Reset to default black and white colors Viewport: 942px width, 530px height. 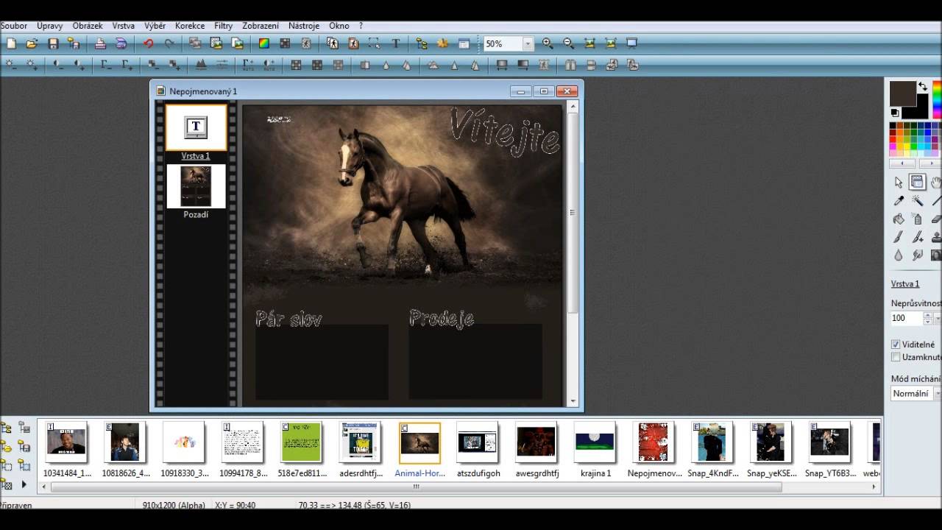point(895,113)
